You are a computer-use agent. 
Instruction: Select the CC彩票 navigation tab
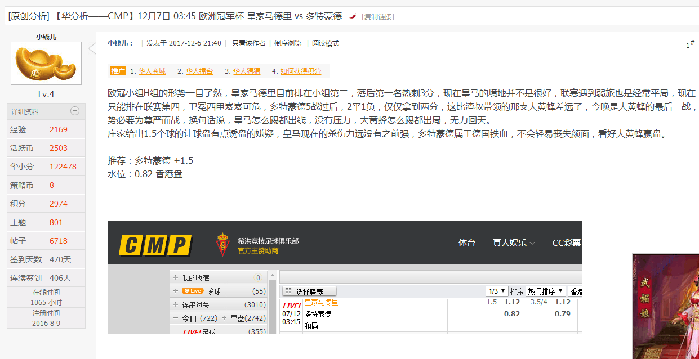click(x=566, y=243)
